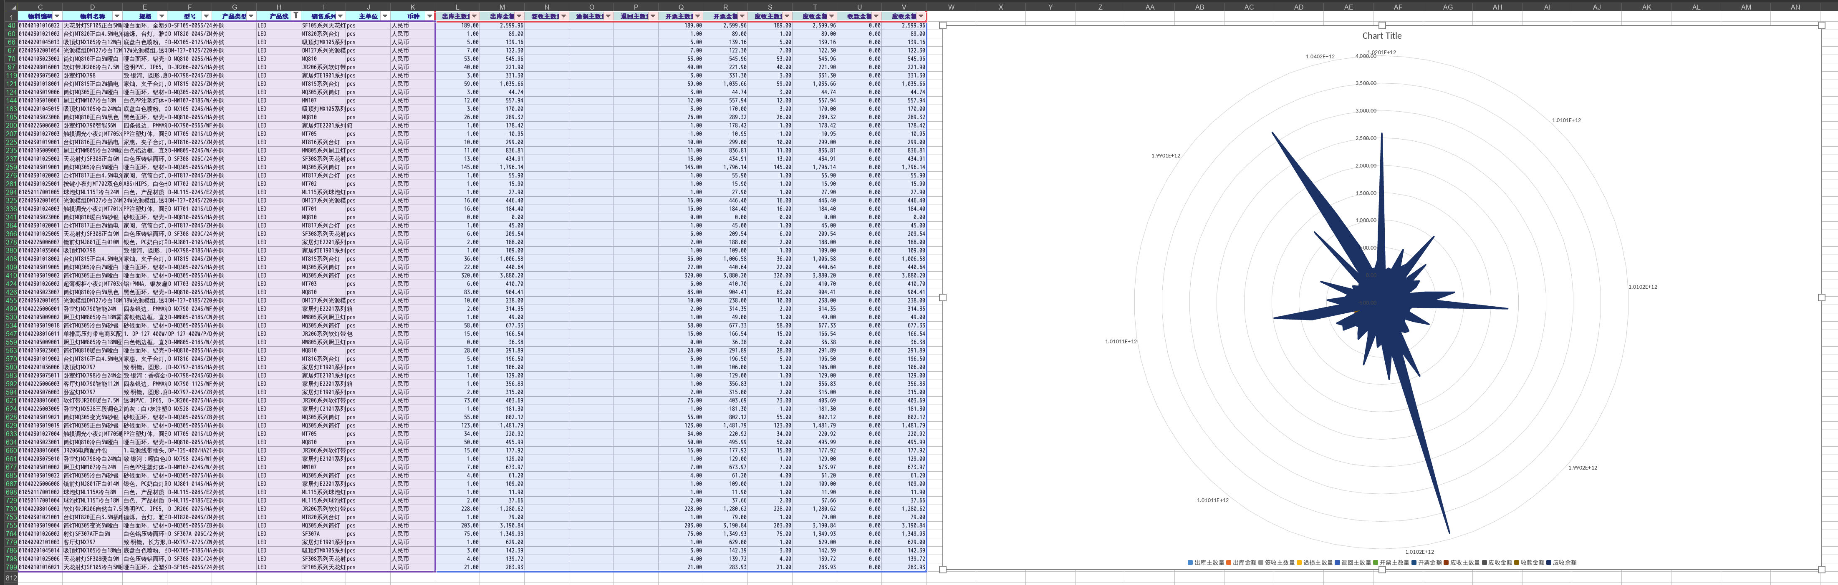Click the 4,000.00 axis label in chart

[x=1366, y=56]
